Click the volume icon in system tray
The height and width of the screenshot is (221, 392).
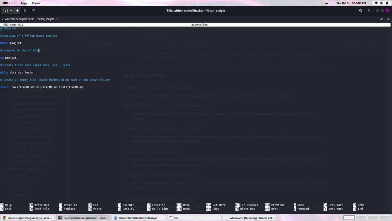click(382, 3)
